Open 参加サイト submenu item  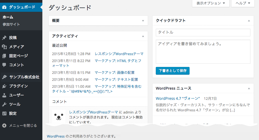11,24
